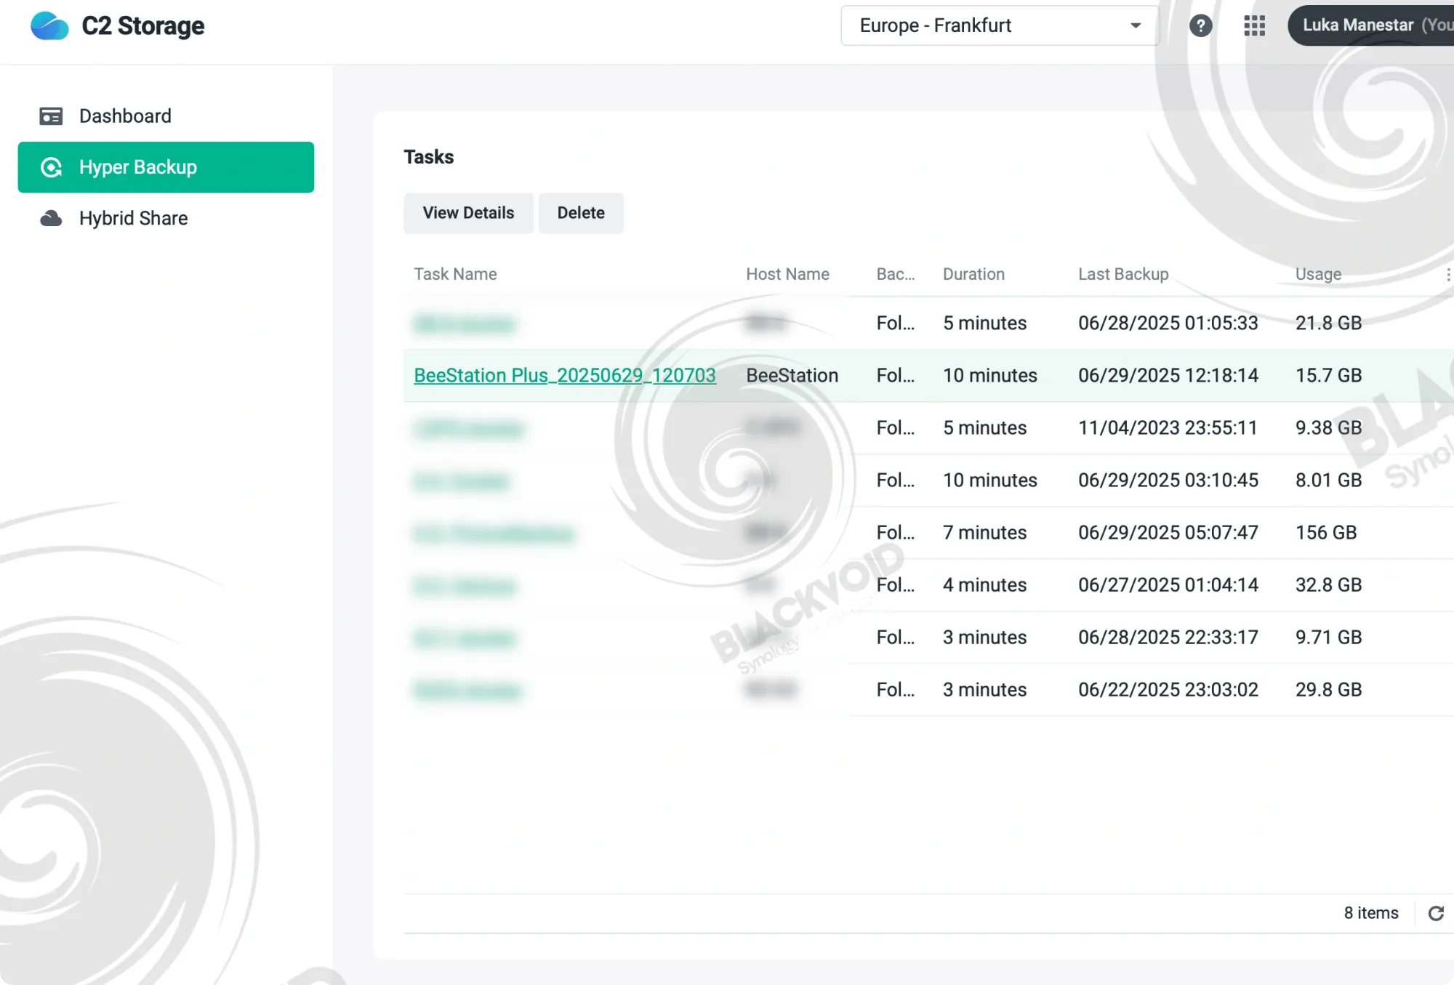Select the BeeStation host name cell
Image resolution: width=1454 pixels, height=985 pixels.
[792, 375]
